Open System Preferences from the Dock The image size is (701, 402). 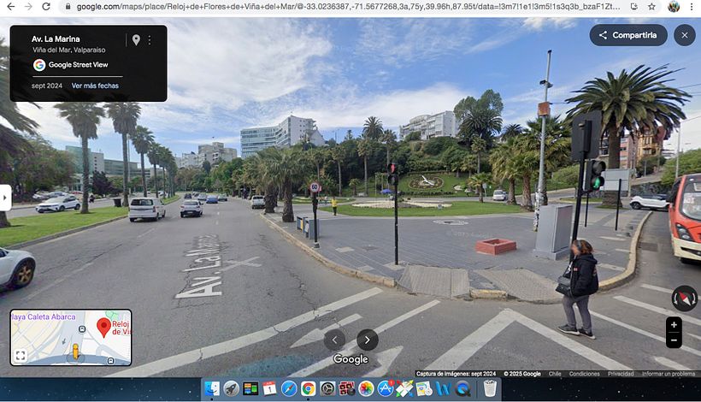[x=327, y=388]
